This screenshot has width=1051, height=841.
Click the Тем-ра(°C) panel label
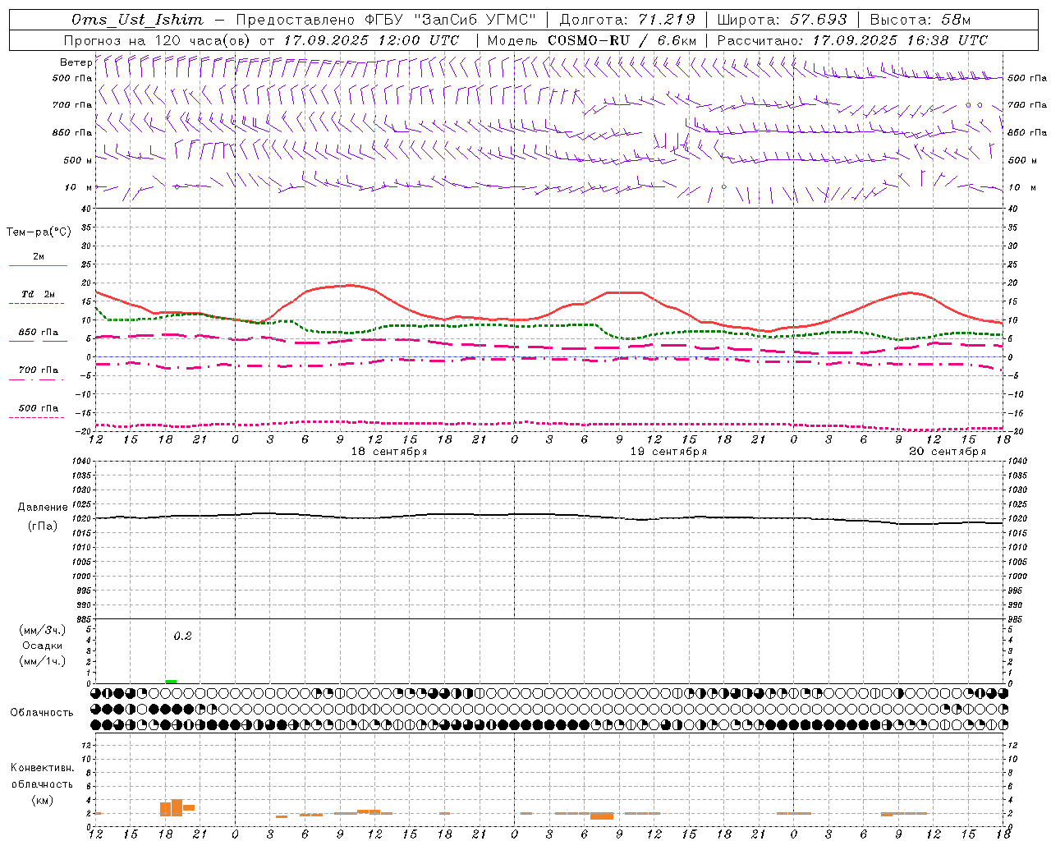pyautogui.click(x=39, y=232)
